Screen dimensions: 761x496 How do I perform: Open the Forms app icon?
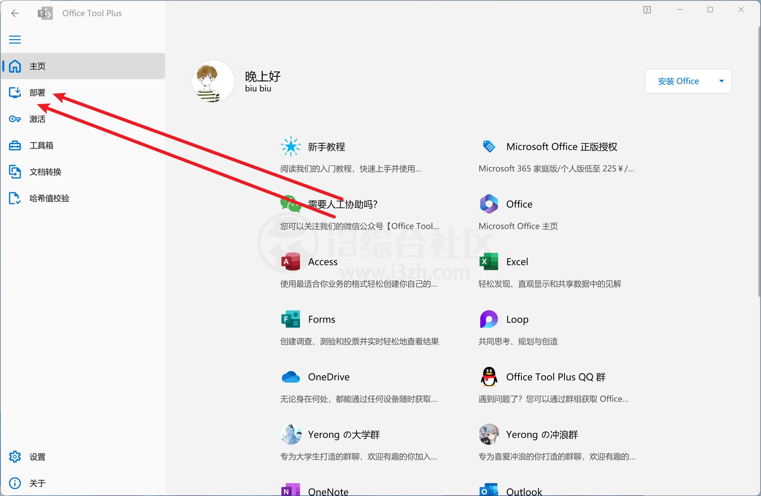tap(291, 319)
